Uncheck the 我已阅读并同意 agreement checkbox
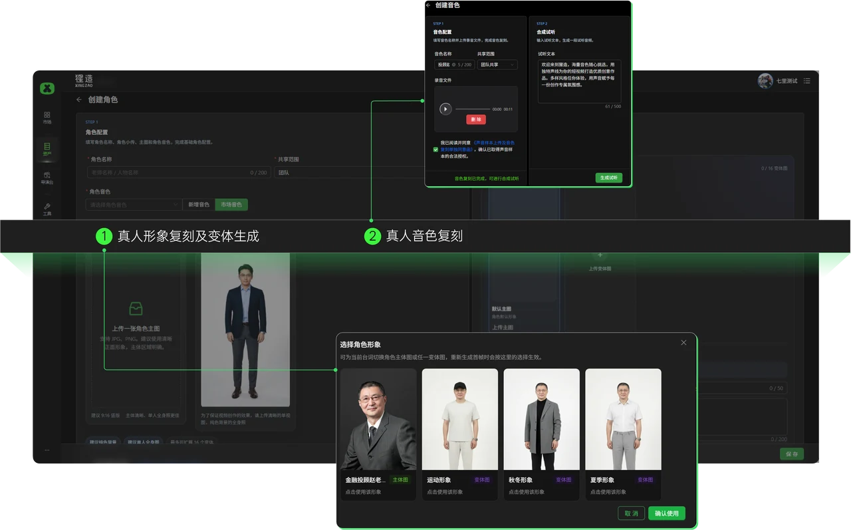The width and height of the screenshot is (851, 530). point(435,150)
